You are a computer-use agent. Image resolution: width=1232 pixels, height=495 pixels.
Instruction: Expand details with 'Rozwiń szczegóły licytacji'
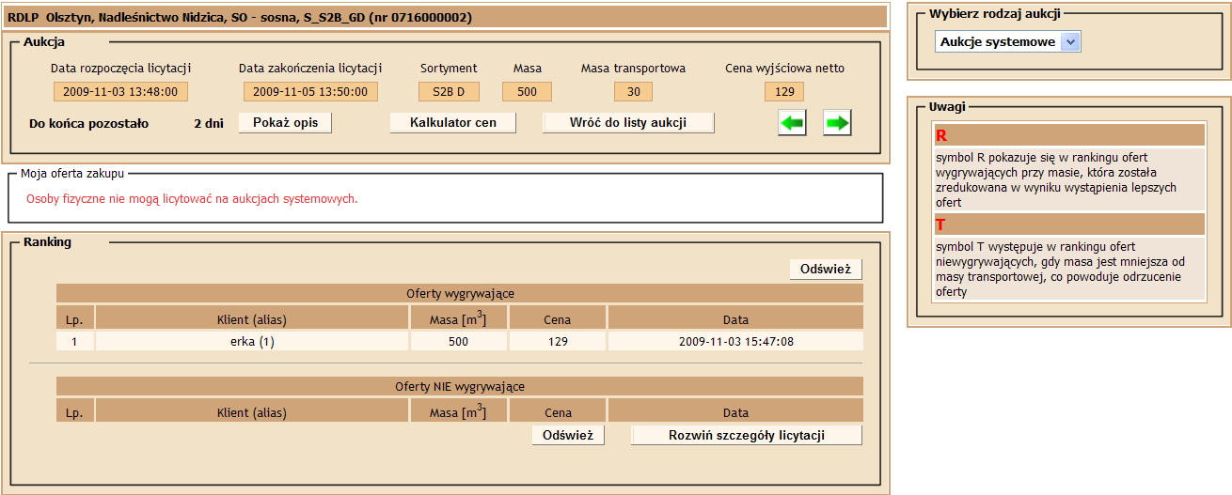point(747,435)
